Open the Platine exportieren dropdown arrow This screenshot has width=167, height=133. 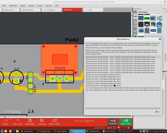tap(60, 119)
